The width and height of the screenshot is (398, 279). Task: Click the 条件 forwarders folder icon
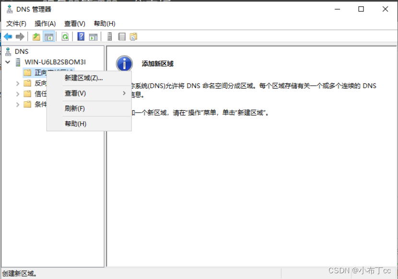click(x=27, y=105)
